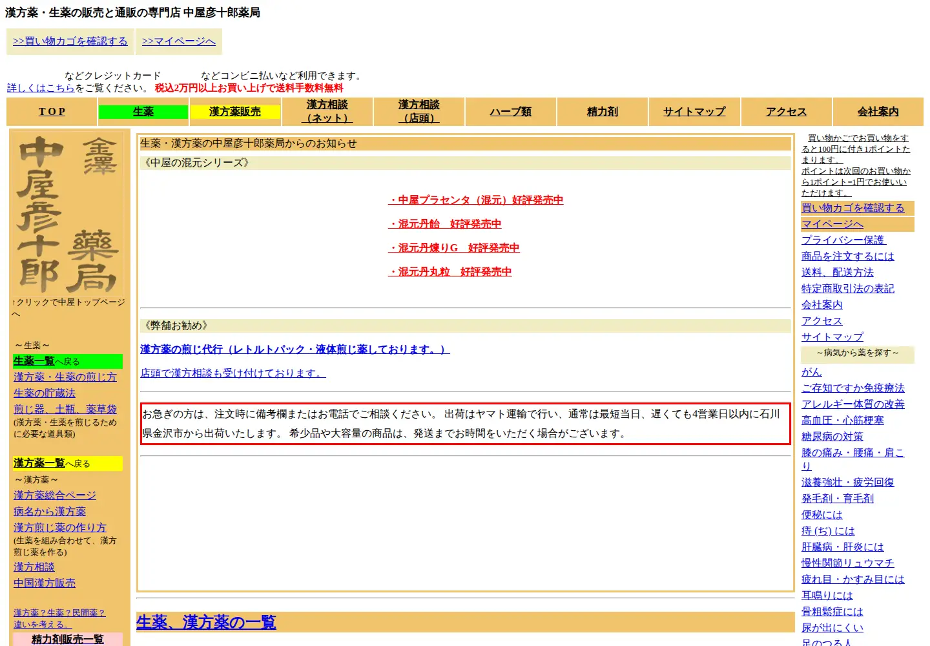The height and width of the screenshot is (646, 930).
Task: Click アクセス in right sidebar
Action: pos(822,321)
